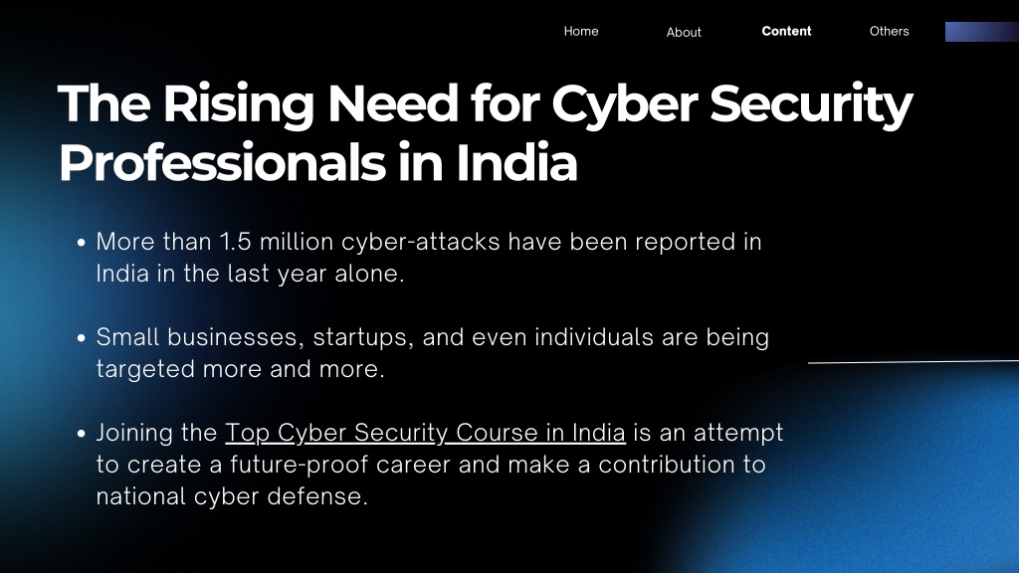Click the title line 'The Rising Need for Cyber Security'
Screen dimensions: 1019x573
coord(486,104)
